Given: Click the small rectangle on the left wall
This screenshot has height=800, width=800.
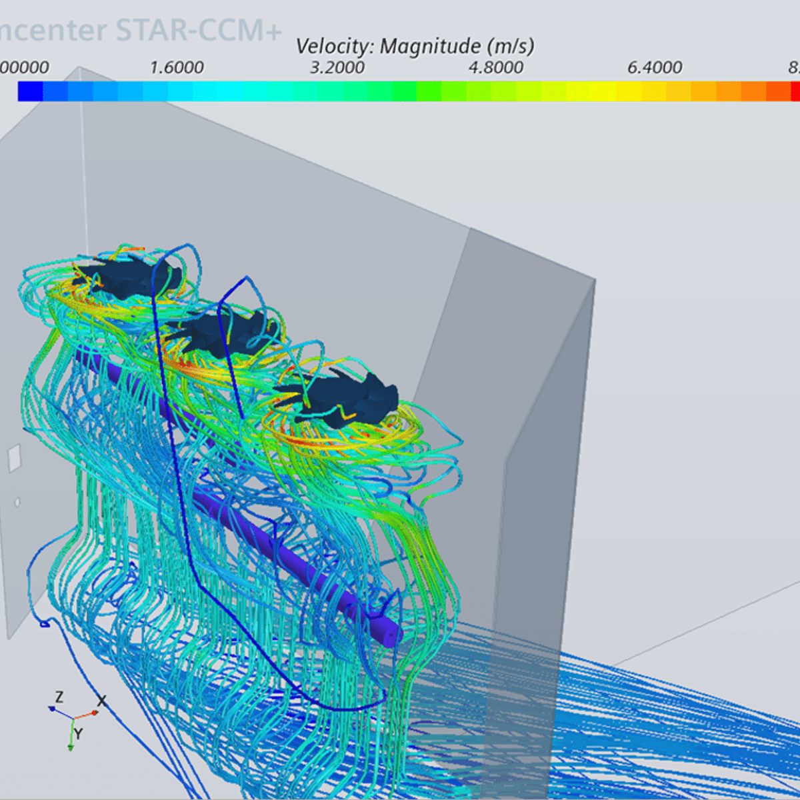Looking at the screenshot, I should click(14, 459).
